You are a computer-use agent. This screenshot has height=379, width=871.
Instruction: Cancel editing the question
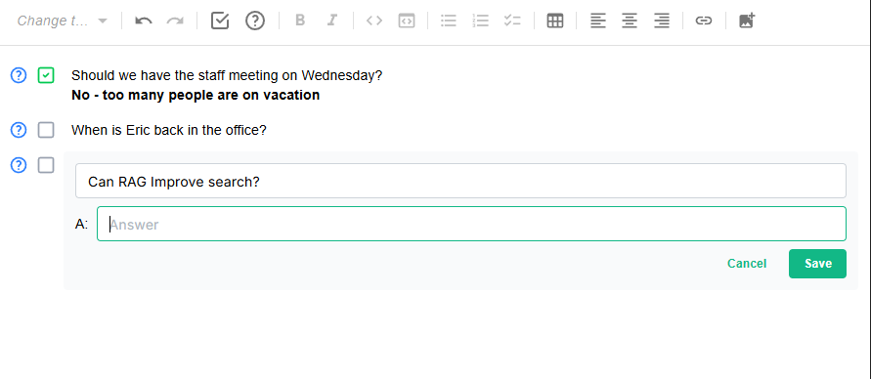(747, 264)
